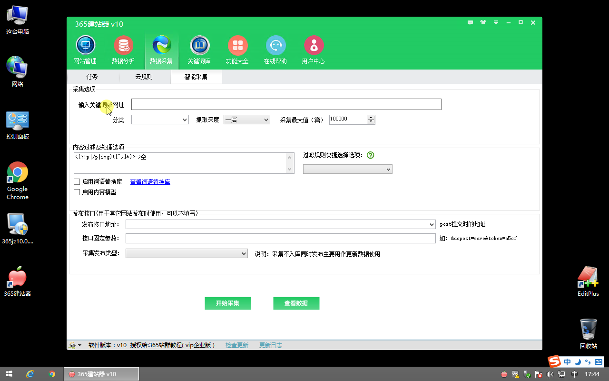609x381 pixels.
Task: Select the 智能采集 tab
Action: pyautogui.click(x=196, y=77)
